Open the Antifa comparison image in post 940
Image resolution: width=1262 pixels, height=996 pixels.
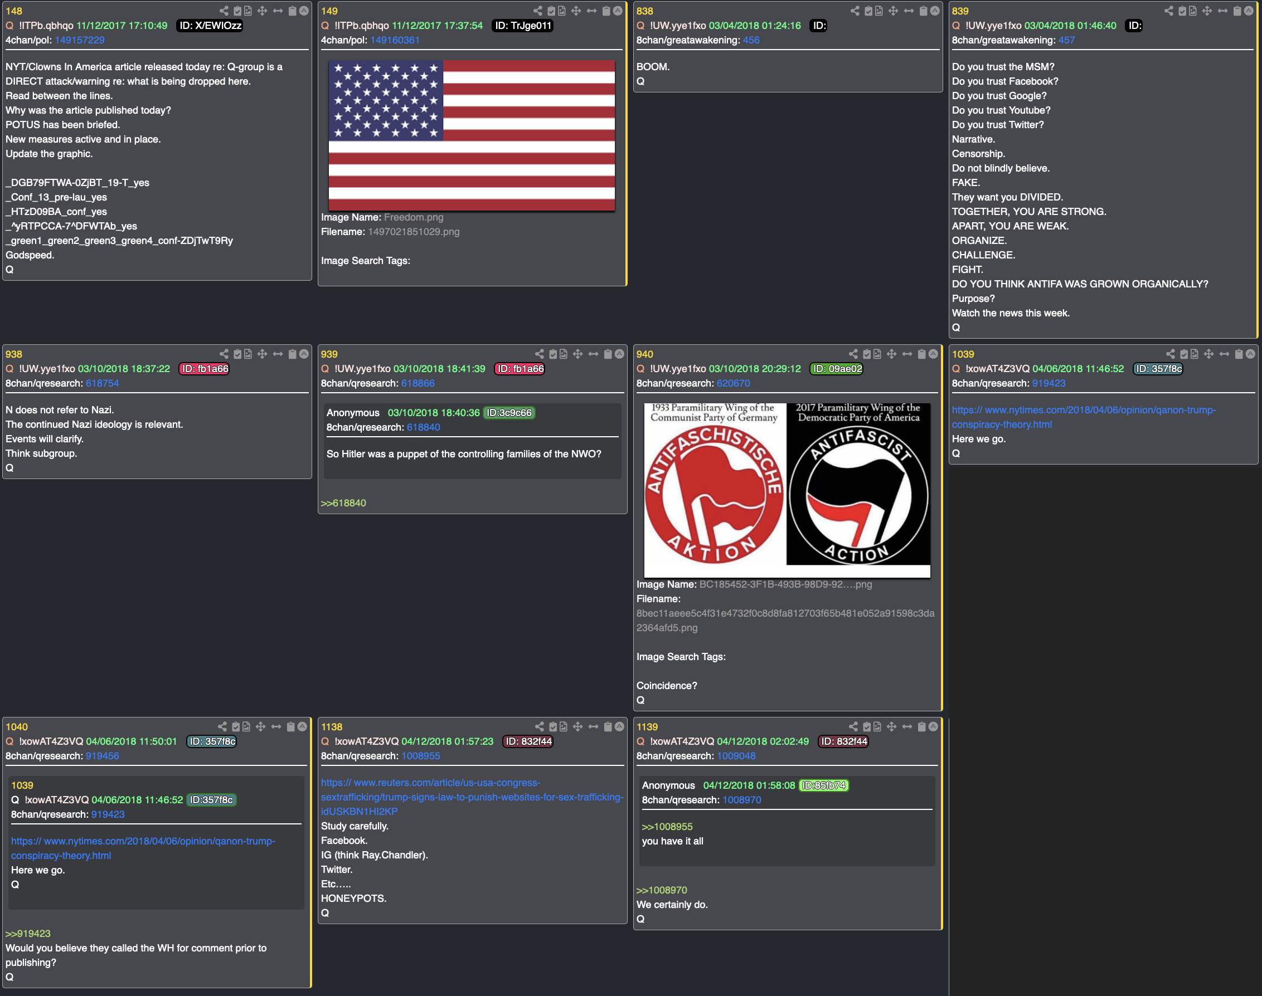[787, 490]
